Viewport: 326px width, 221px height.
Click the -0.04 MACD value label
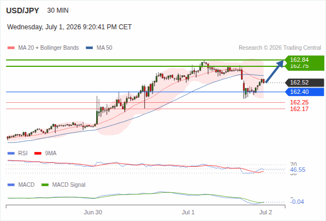[297, 202]
